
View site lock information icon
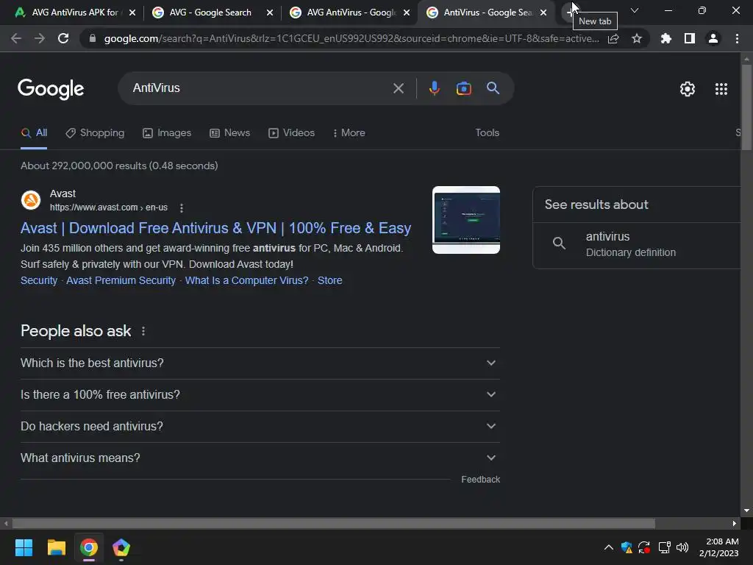[93, 38]
